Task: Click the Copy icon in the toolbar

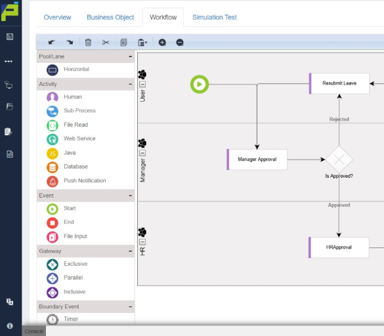Action: (x=123, y=43)
